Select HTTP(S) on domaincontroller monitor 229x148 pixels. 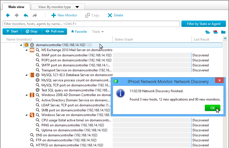(x=70, y=145)
